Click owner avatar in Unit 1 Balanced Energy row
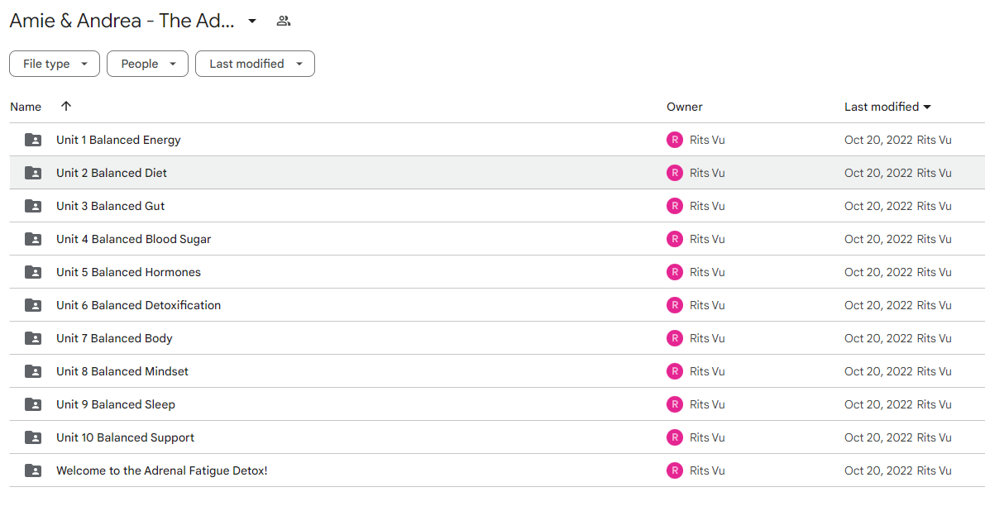The width and height of the screenshot is (985, 511). click(x=675, y=140)
